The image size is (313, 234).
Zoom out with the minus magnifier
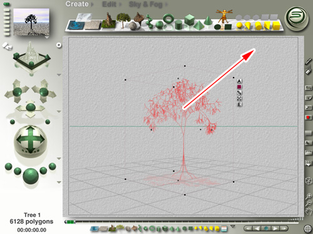(309, 203)
